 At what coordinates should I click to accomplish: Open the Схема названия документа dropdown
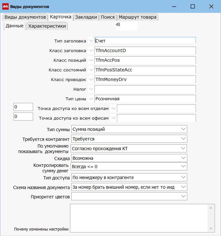(183, 187)
